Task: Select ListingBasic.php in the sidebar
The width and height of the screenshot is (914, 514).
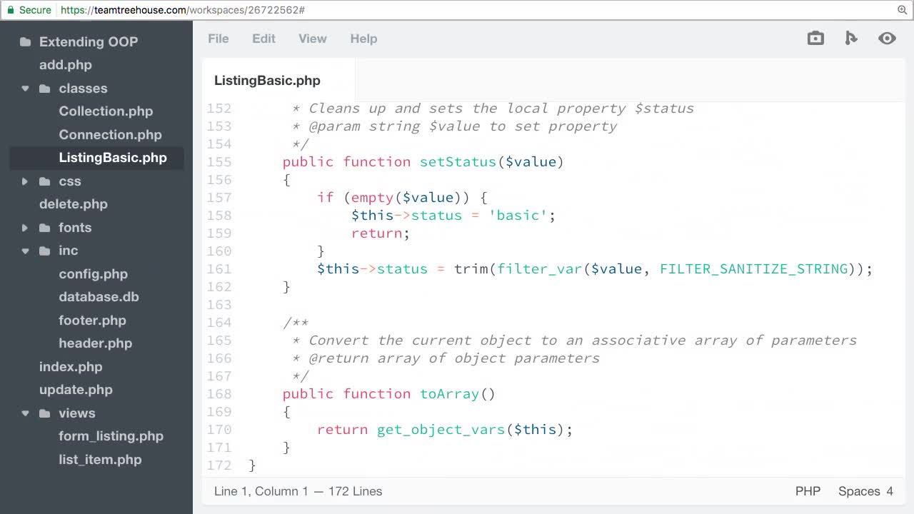Action: 113,158
